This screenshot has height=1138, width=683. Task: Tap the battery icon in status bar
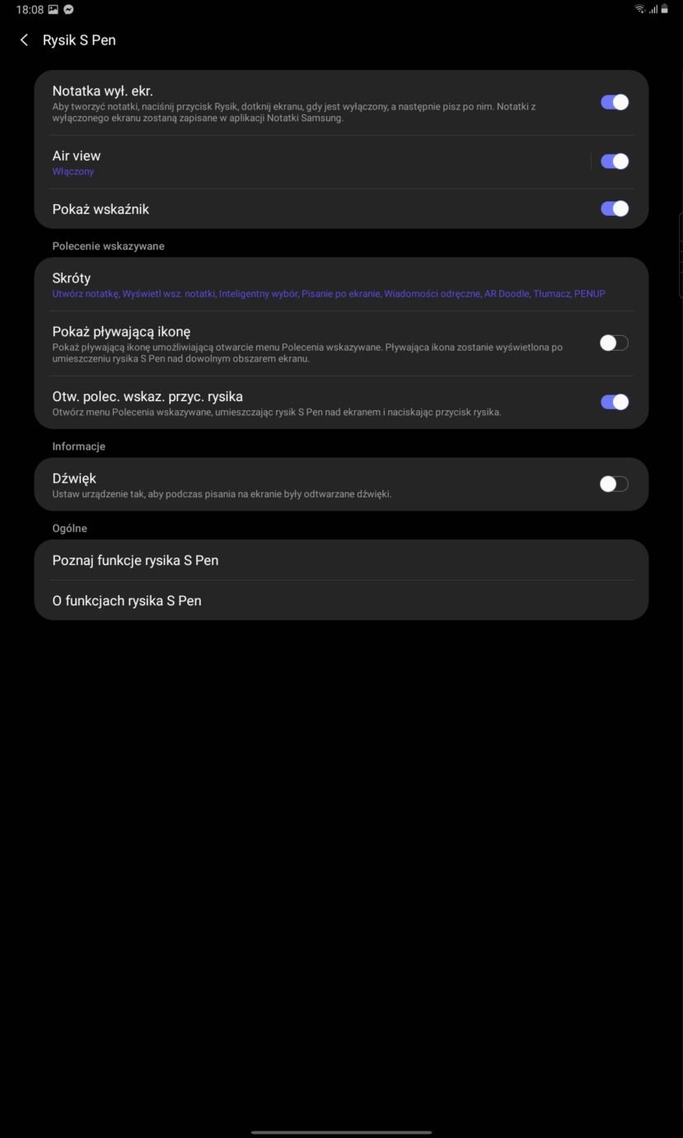tap(666, 9)
